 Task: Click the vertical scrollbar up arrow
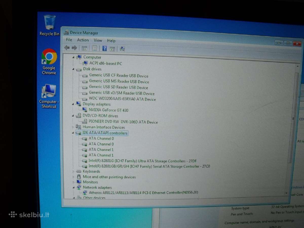click(x=297, y=66)
